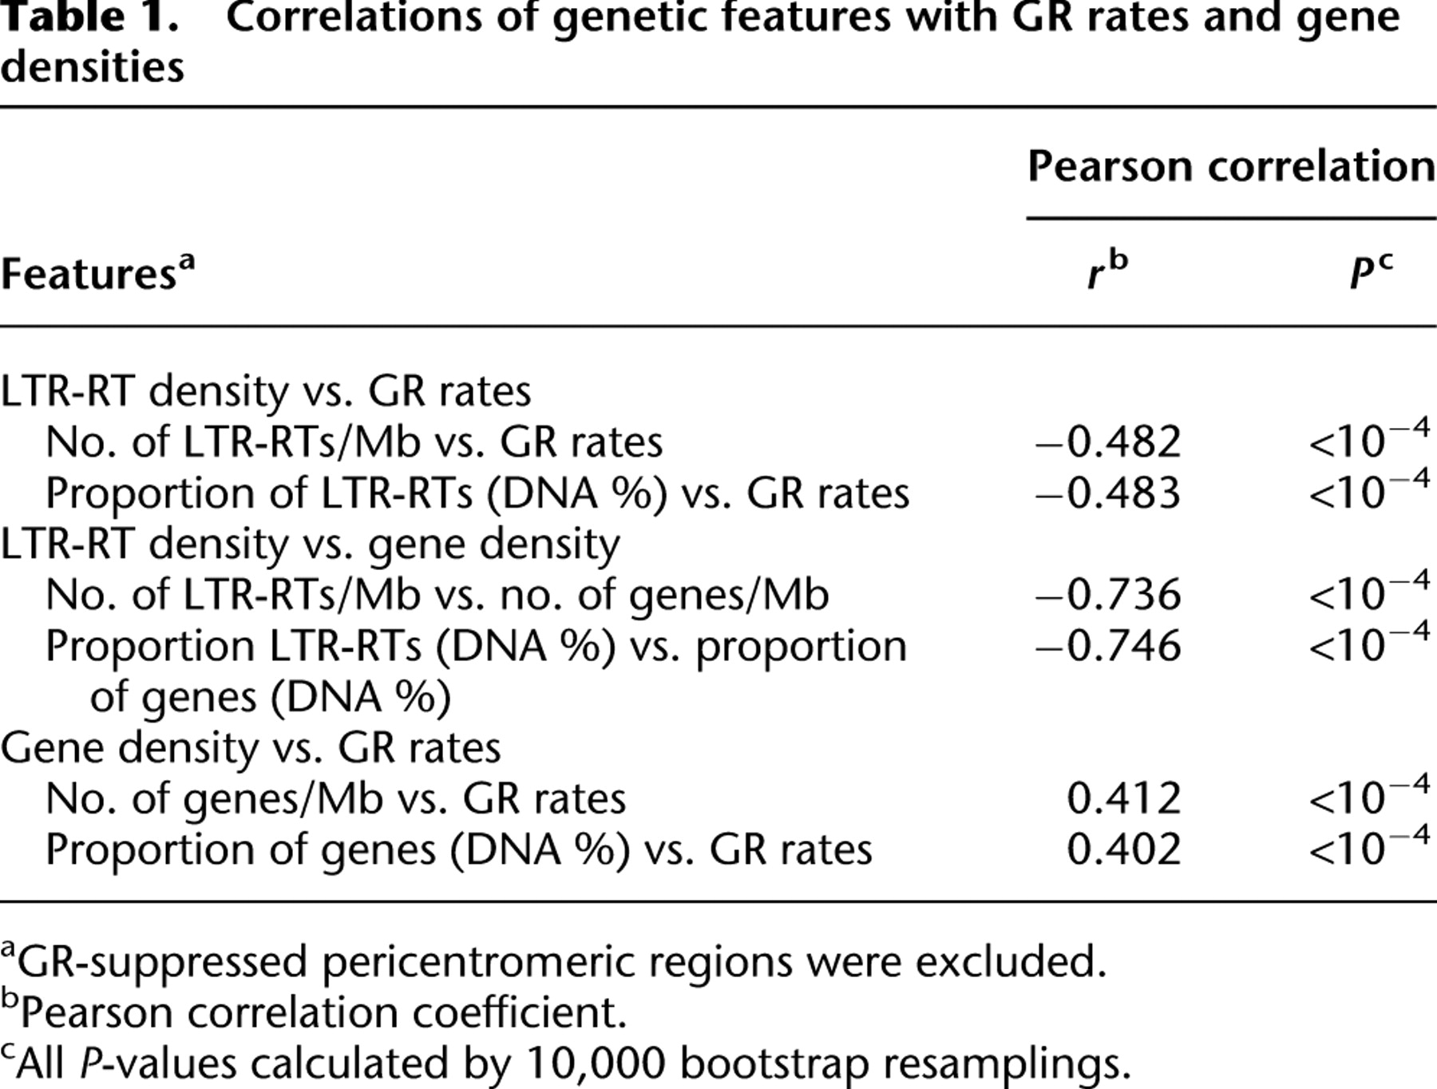This screenshot has height=1089, width=1437.
Task: Click the 0.412 correlation value
Action: pos(1124,798)
